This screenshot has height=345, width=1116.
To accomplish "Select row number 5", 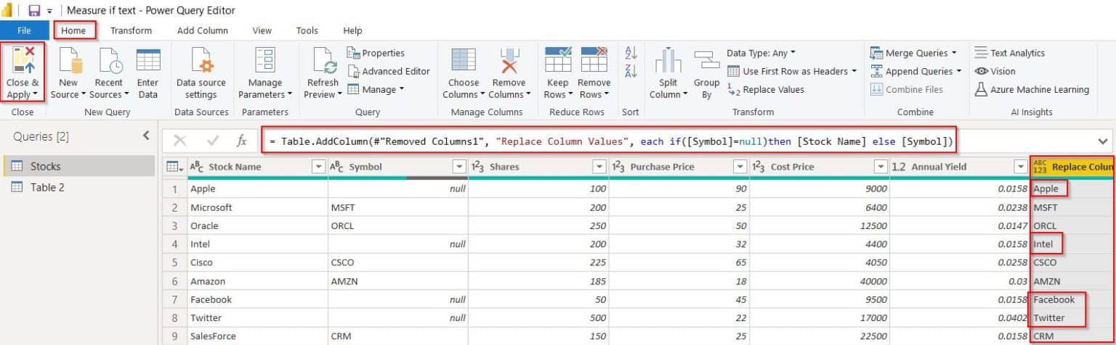I will [174, 262].
